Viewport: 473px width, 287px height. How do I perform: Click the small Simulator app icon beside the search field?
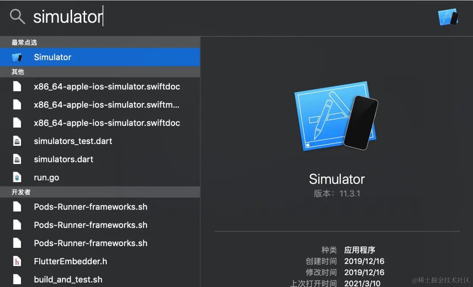tap(448, 17)
